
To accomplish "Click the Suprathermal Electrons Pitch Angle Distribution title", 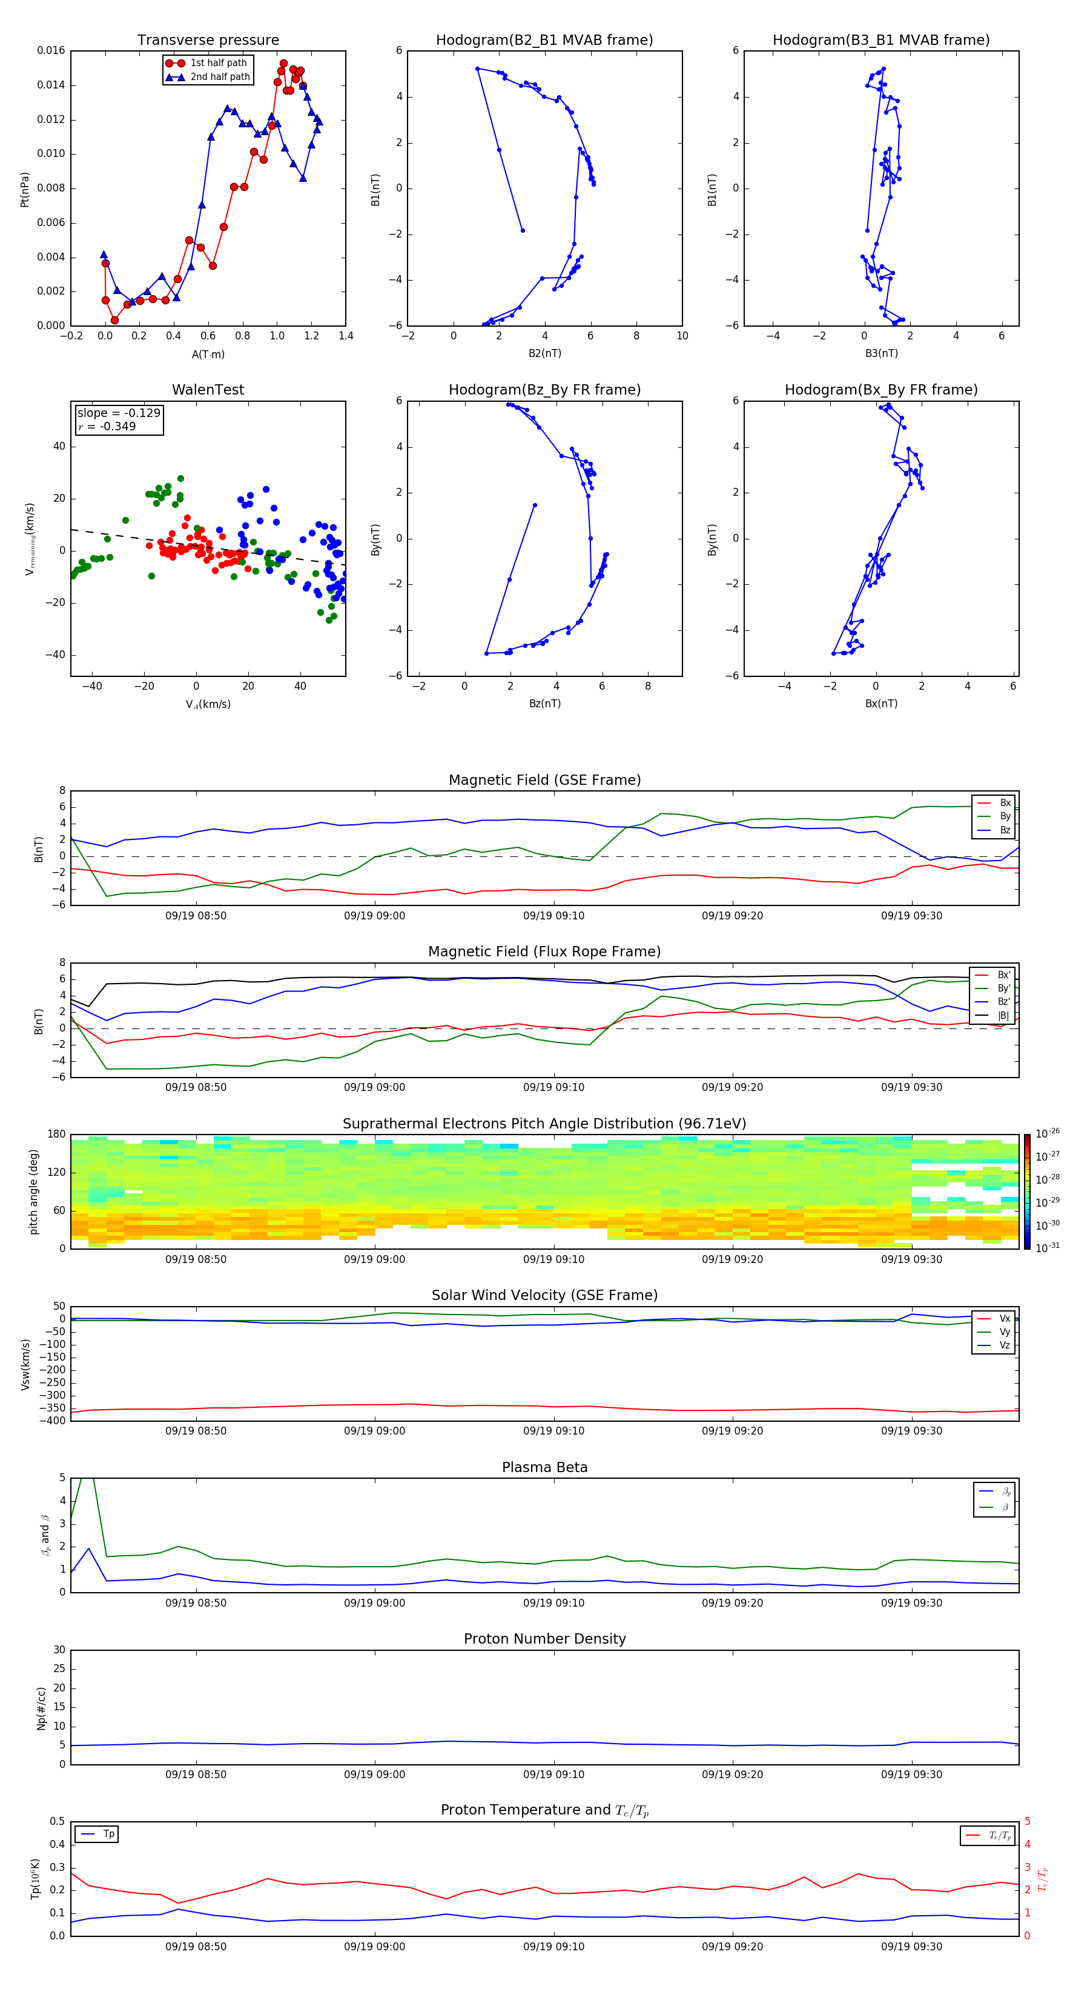I will [x=544, y=1124].
